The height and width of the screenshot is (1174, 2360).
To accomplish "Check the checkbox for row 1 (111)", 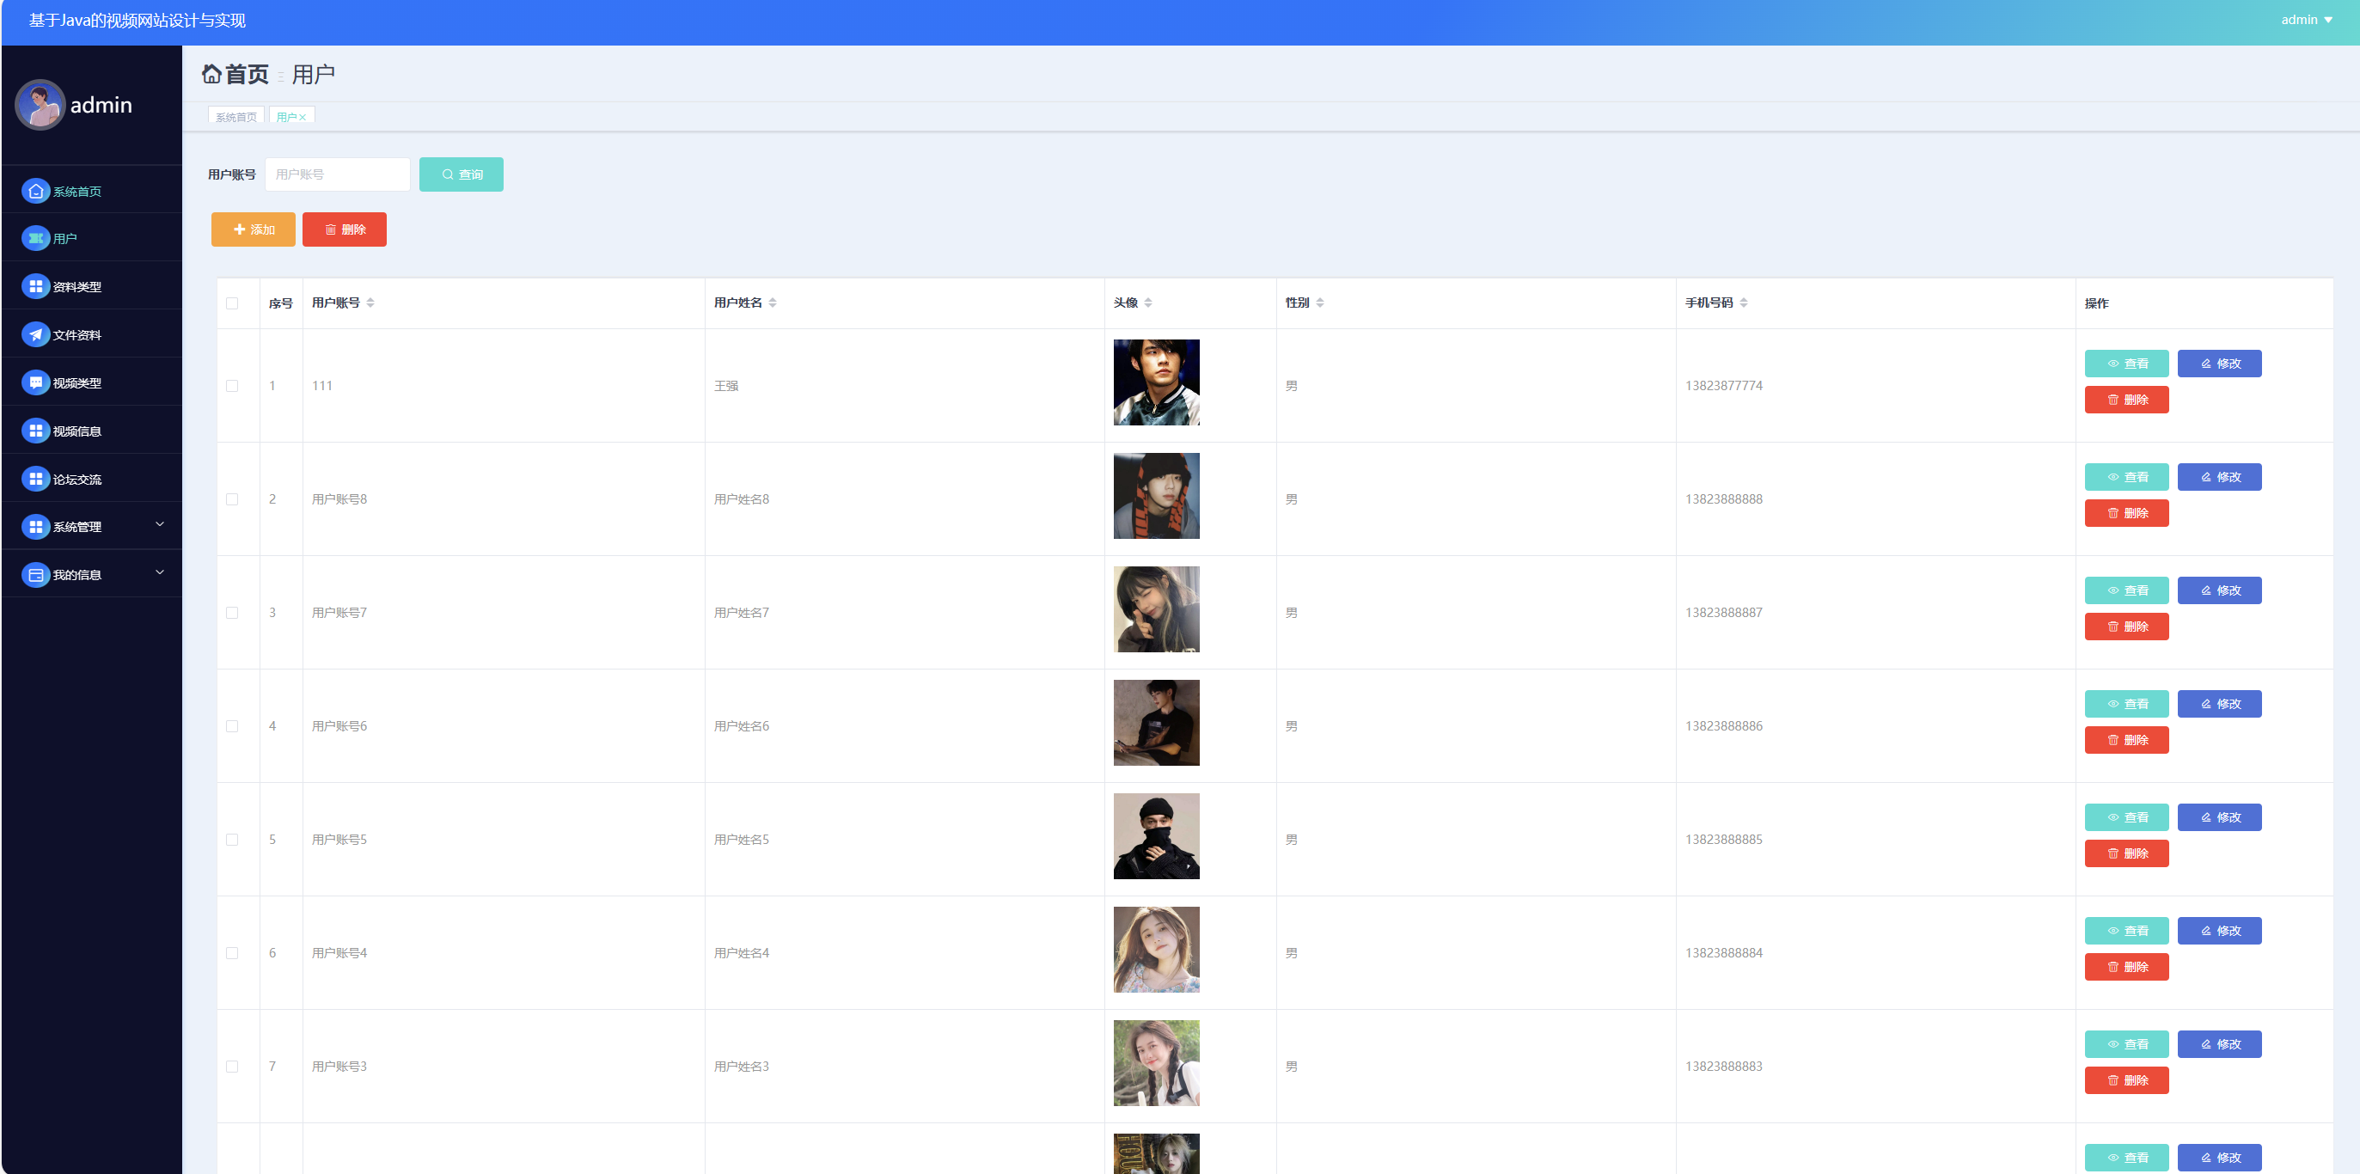I will [x=232, y=386].
